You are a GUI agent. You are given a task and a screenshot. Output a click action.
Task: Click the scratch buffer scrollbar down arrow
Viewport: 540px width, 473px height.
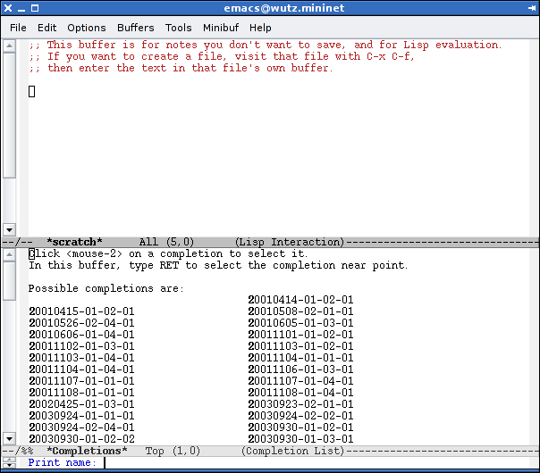(9, 229)
